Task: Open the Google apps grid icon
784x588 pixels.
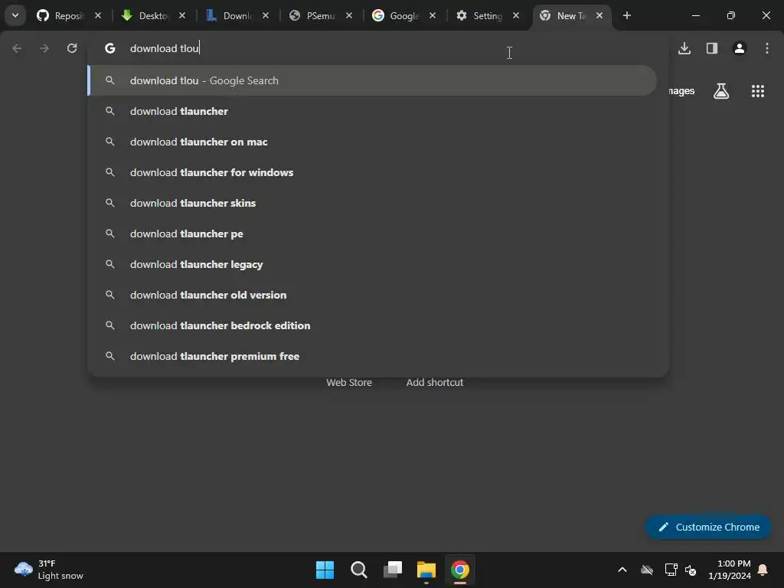Action: pyautogui.click(x=758, y=91)
